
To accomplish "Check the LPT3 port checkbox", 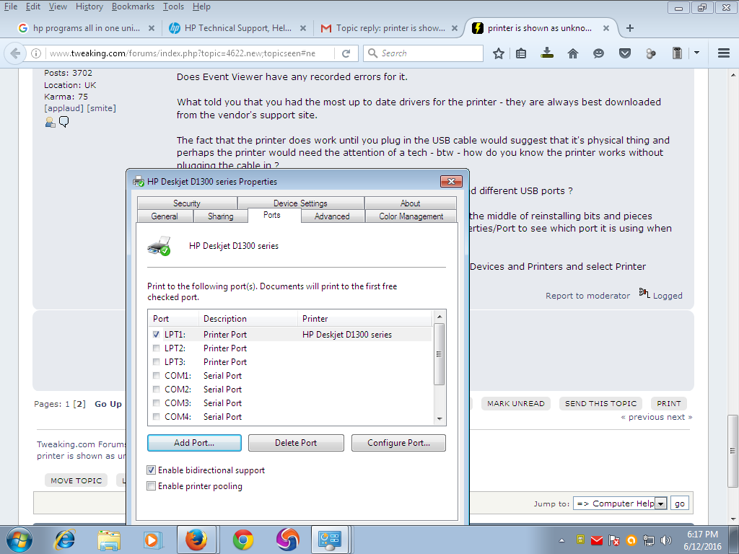I will coord(156,362).
